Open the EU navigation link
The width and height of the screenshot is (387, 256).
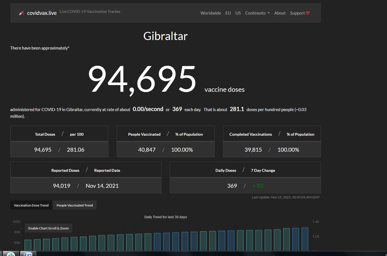click(228, 13)
